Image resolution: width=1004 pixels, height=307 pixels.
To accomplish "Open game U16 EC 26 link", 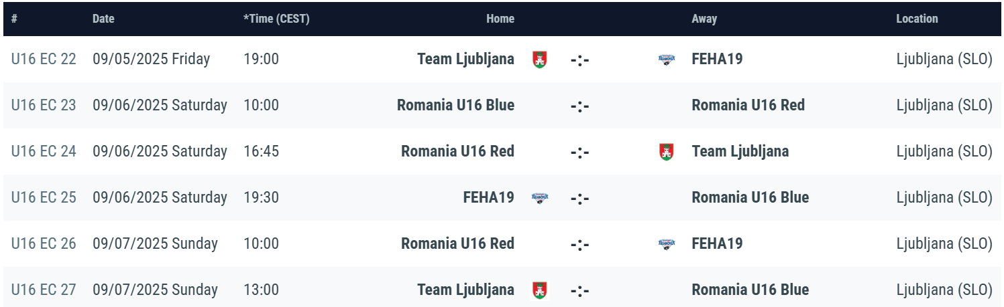I will point(44,243).
